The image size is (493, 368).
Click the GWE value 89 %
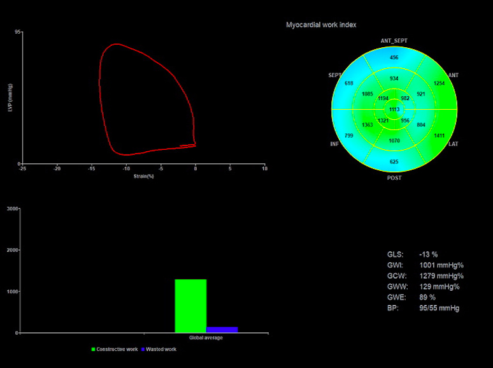(427, 297)
